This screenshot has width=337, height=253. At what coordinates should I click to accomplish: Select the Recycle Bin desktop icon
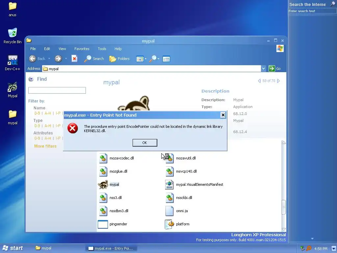pyautogui.click(x=13, y=36)
